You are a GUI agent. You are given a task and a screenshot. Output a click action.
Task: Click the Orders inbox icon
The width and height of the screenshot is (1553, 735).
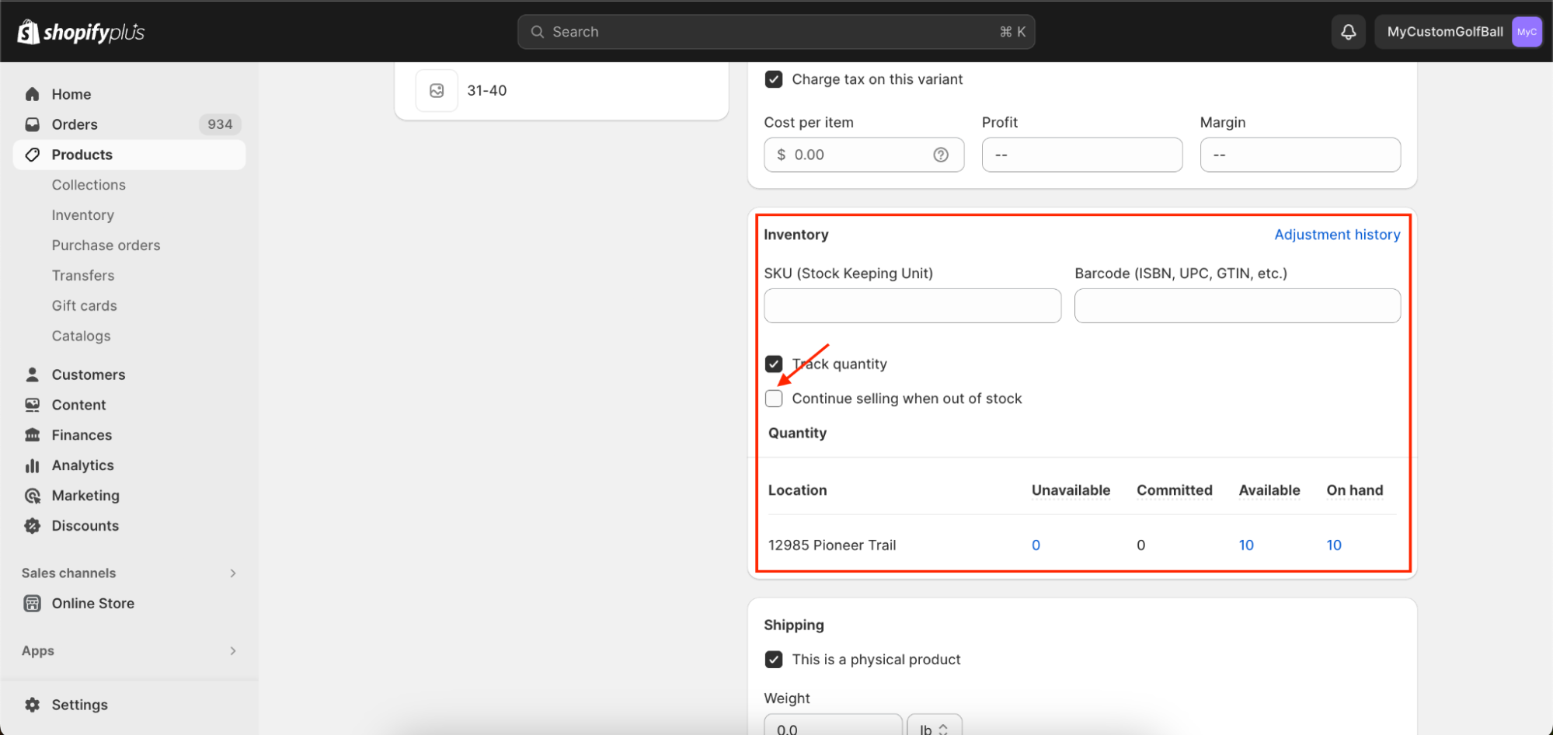coord(33,124)
